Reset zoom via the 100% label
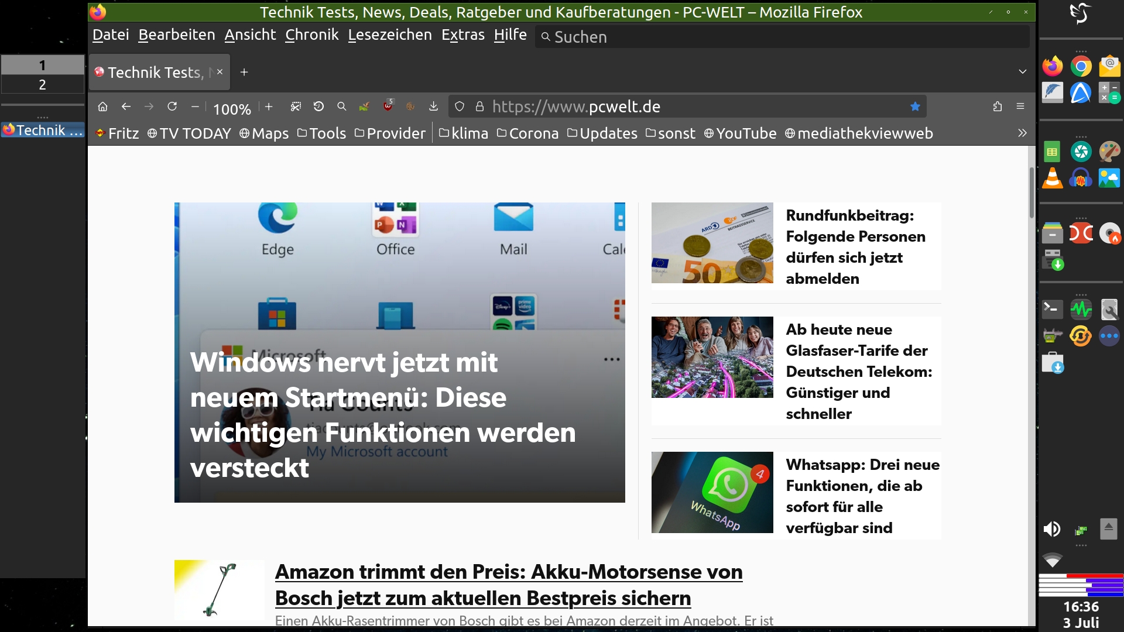1124x632 pixels. click(x=232, y=109)
